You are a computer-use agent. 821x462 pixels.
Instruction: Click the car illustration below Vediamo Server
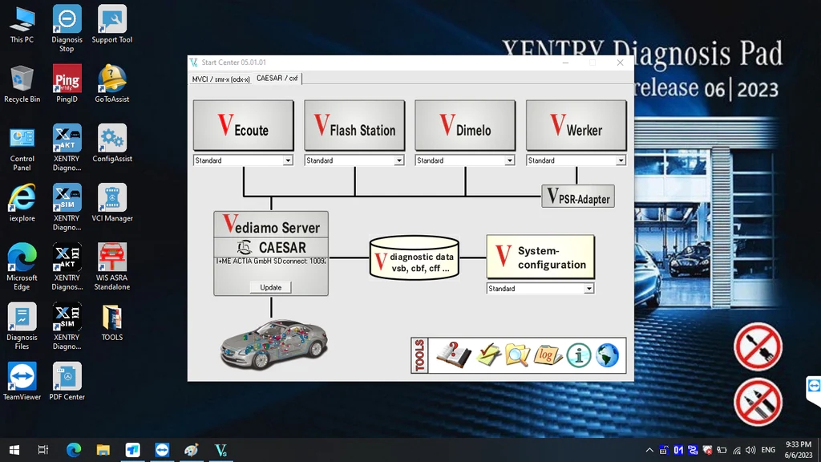point(274,344)
